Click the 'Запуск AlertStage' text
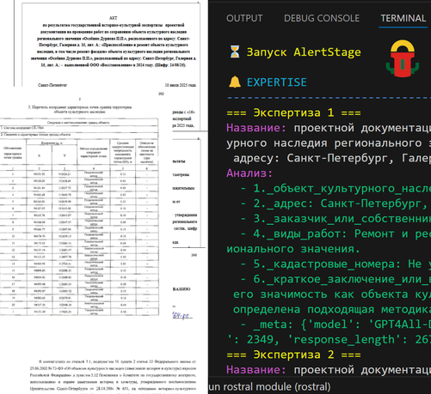Image resolution: width=431 pixels, height=394 pixels. click(x=304, y=52)
